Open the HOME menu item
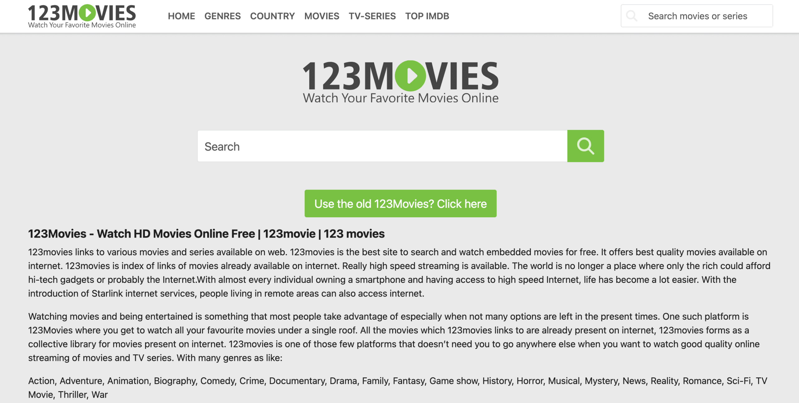This screenshot has width=799, height=403. [181, 16]
